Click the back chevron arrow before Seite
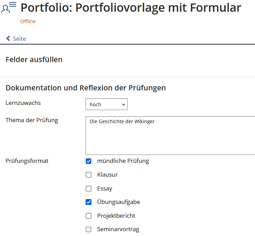 [8, 39]
